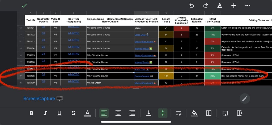Select the Lenght ( Sec ) header cell
This screenshot has height=125, width=272.
pos(166,20)
